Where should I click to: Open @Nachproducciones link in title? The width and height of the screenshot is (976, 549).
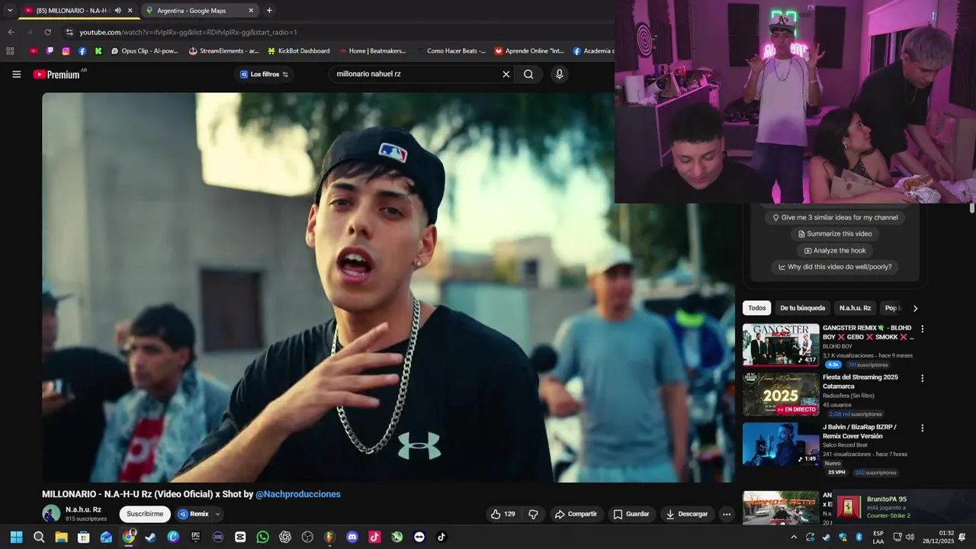coord(298,494)
